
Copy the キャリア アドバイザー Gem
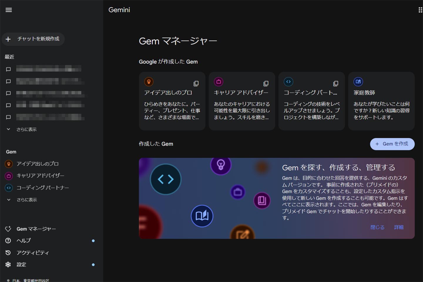click(x=266, y=83)
